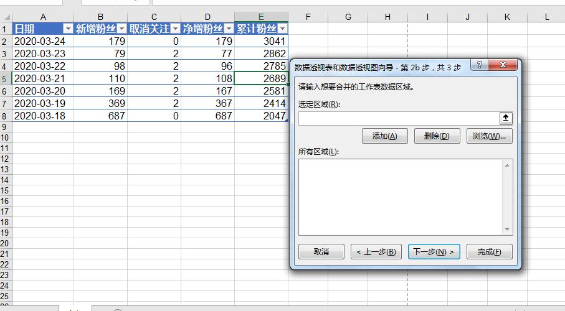The width and height of the screenshot is (565, 311).
Task: Click cell with date 2020-03-19
Action: 43,103
